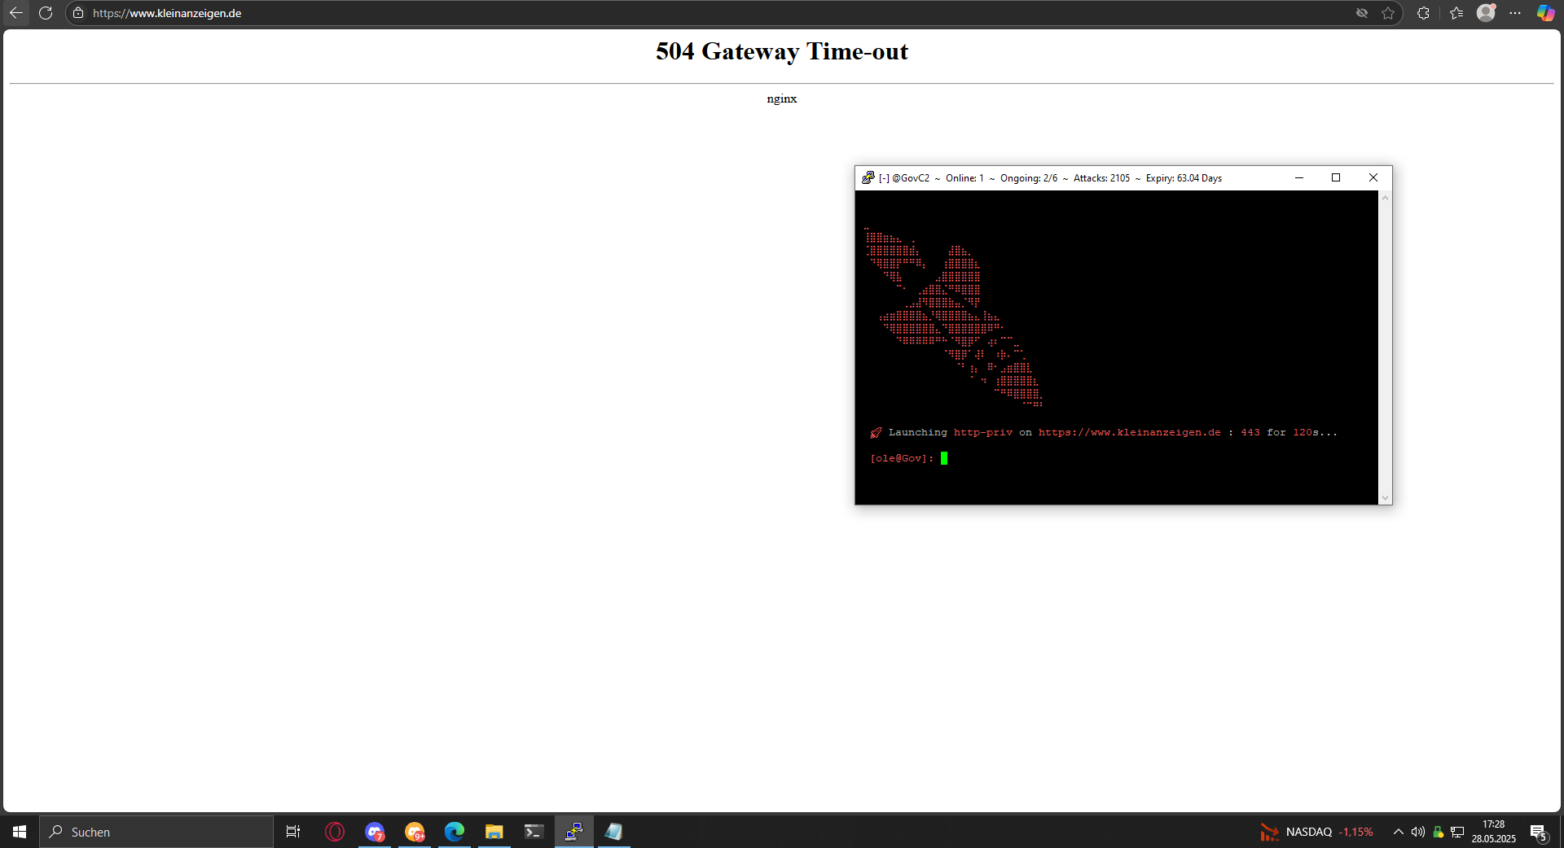Click the terminal vertical scrollbar track

point(1385,348)
